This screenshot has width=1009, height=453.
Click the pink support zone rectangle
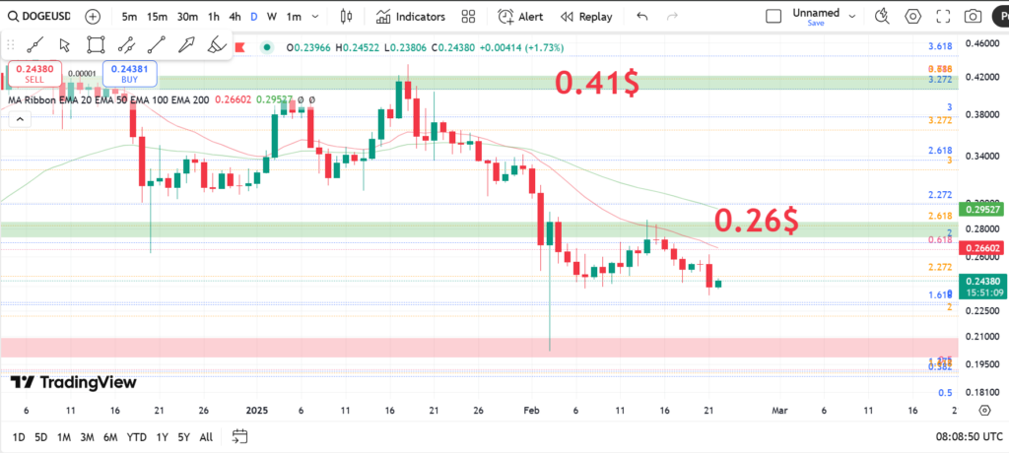[480, 348]
